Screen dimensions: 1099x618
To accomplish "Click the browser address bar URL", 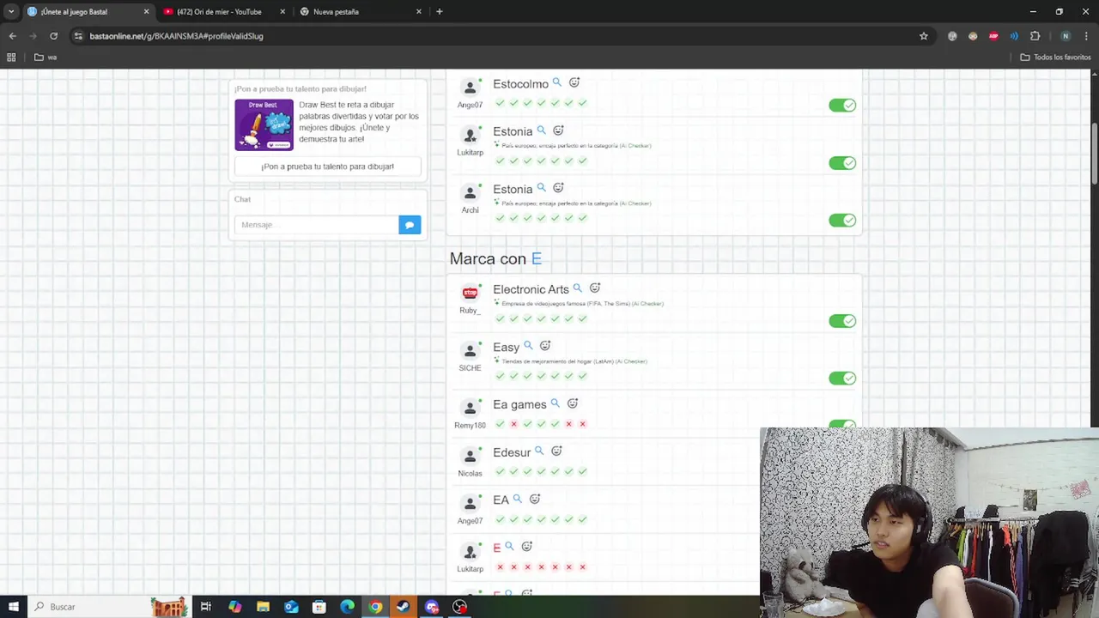I will pos(176,36).
